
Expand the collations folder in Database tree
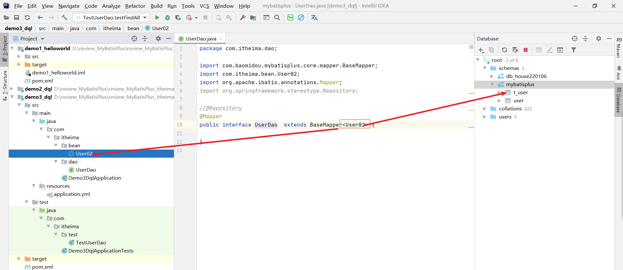coord(485,108)
